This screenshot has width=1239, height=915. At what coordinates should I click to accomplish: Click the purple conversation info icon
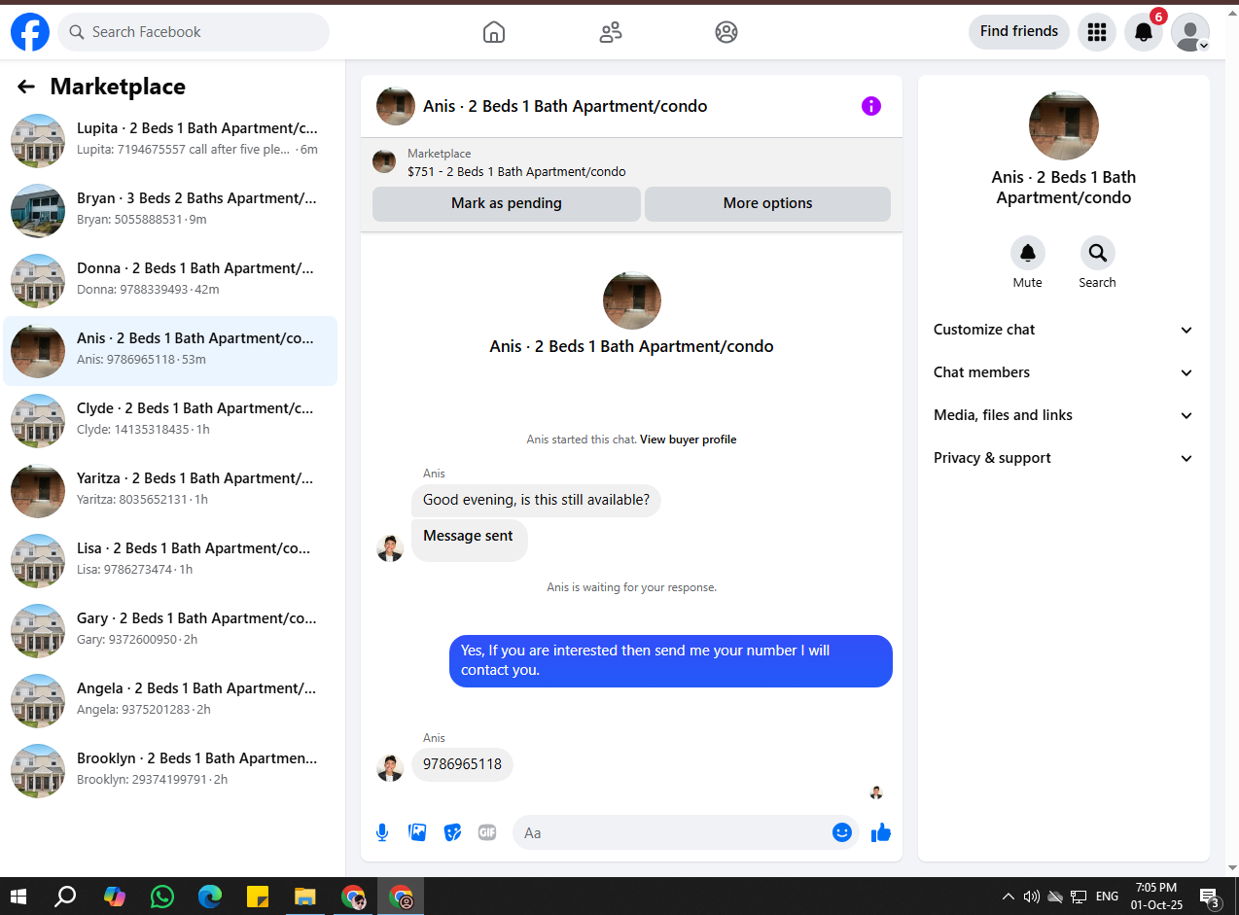(x=871, y=106)
